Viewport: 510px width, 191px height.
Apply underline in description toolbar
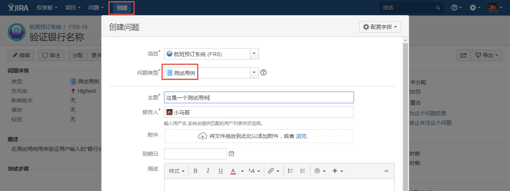pyautogui.click(x=221, y=171)
